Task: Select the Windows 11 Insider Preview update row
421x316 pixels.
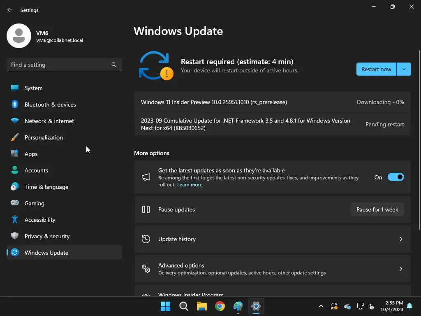Action: point(273,102)
